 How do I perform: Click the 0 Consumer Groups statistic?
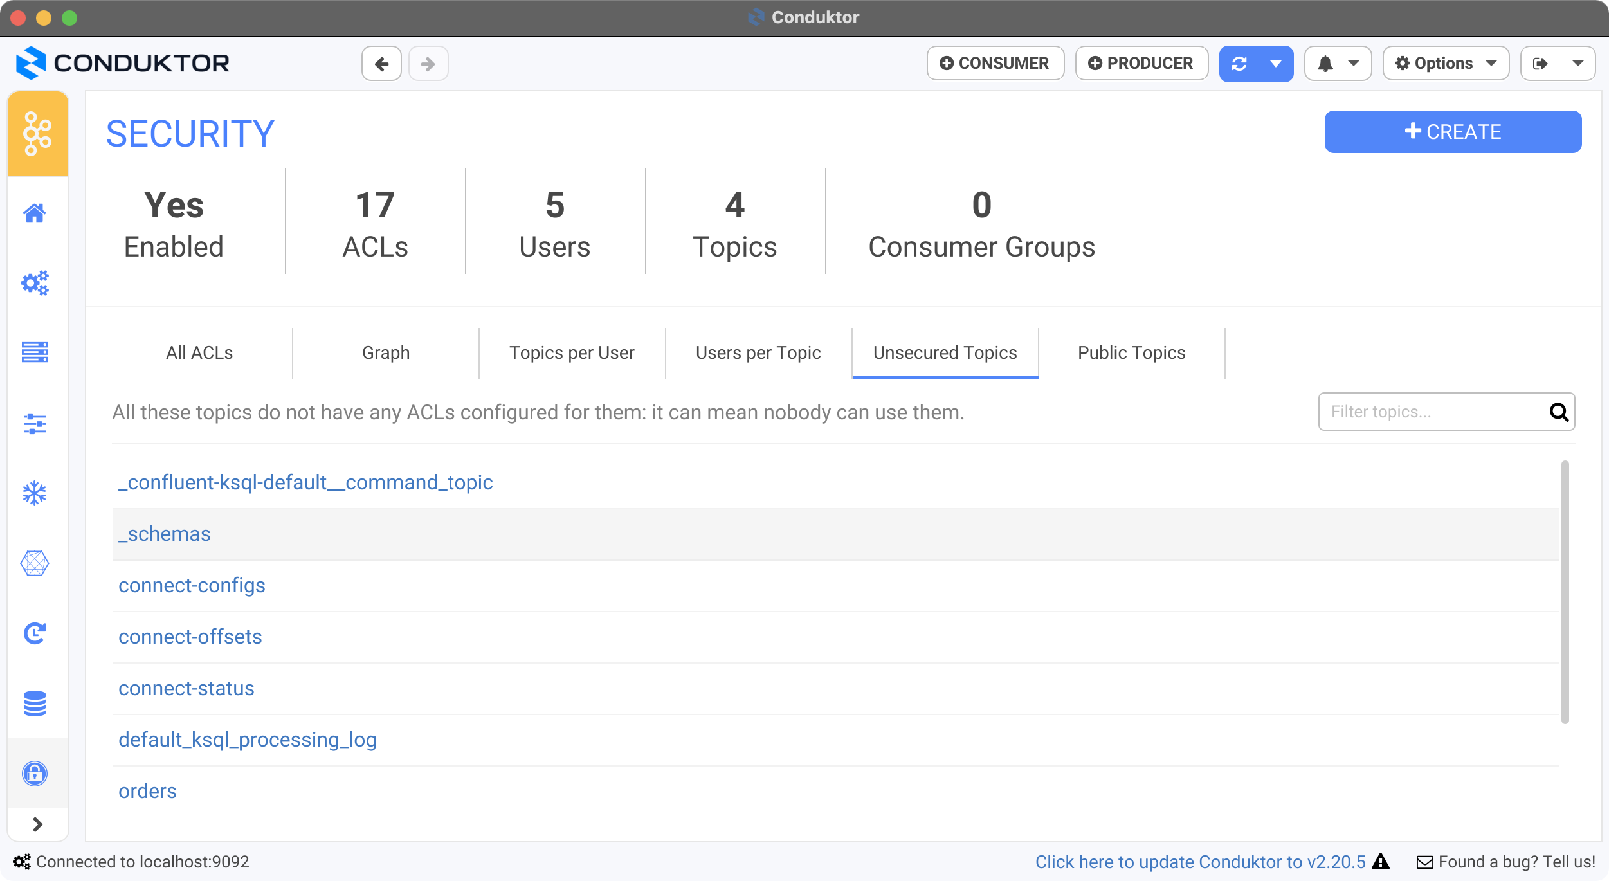(982, 224)
